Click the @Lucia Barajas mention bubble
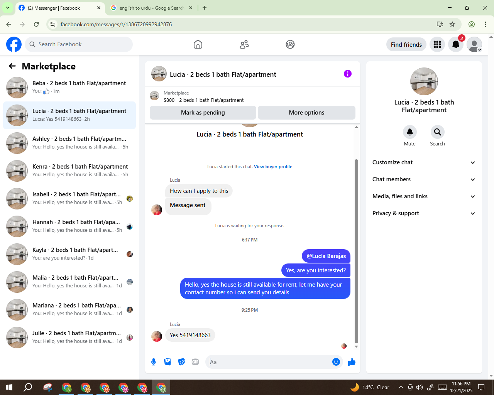Viewport: 494px width, 395px height. [x=326, y=256]
